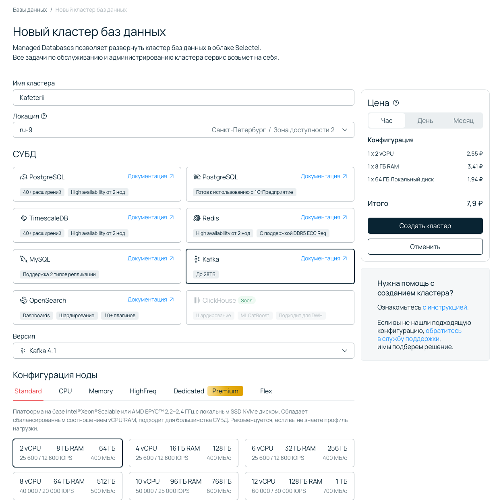
Task: Click the Имя кластера input field
Action: [183, 98]
